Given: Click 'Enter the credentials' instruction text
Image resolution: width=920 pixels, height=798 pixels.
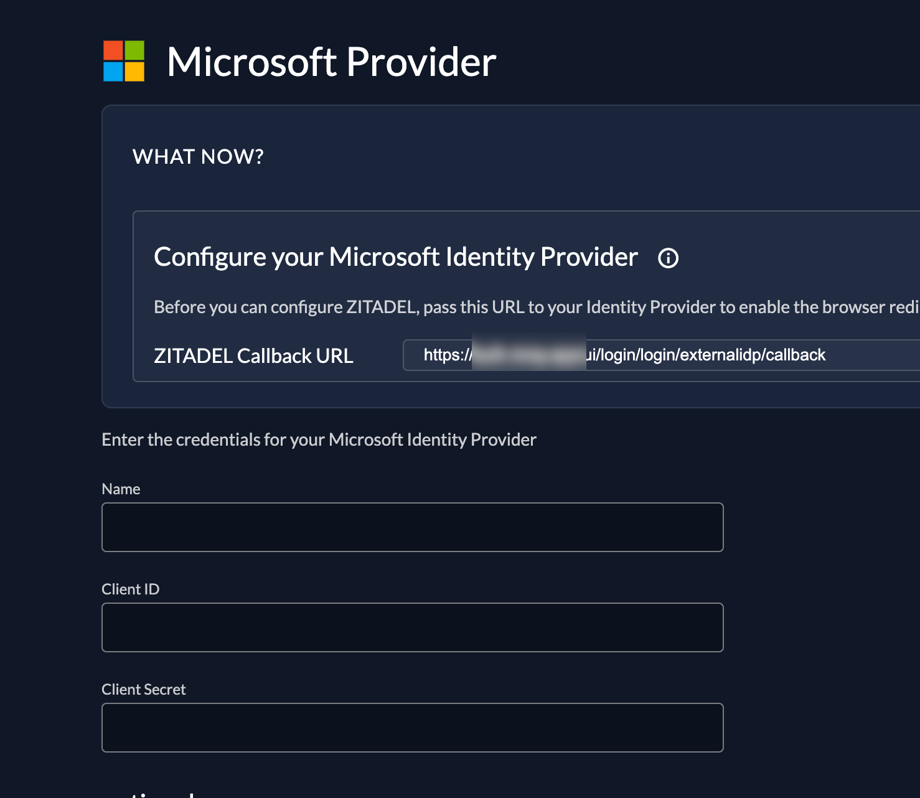Looking at the screenshot, I should point(319,439).
